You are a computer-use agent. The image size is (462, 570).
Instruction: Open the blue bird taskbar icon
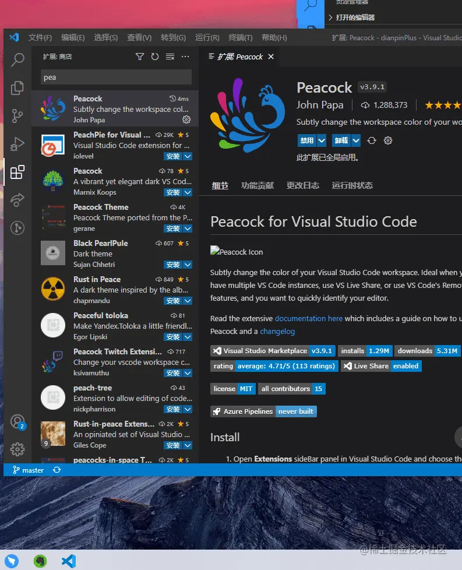coord(12,561)
